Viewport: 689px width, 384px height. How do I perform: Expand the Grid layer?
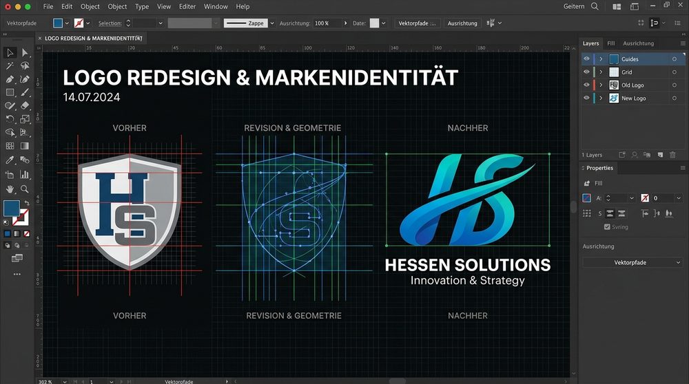tap(601, 72)
